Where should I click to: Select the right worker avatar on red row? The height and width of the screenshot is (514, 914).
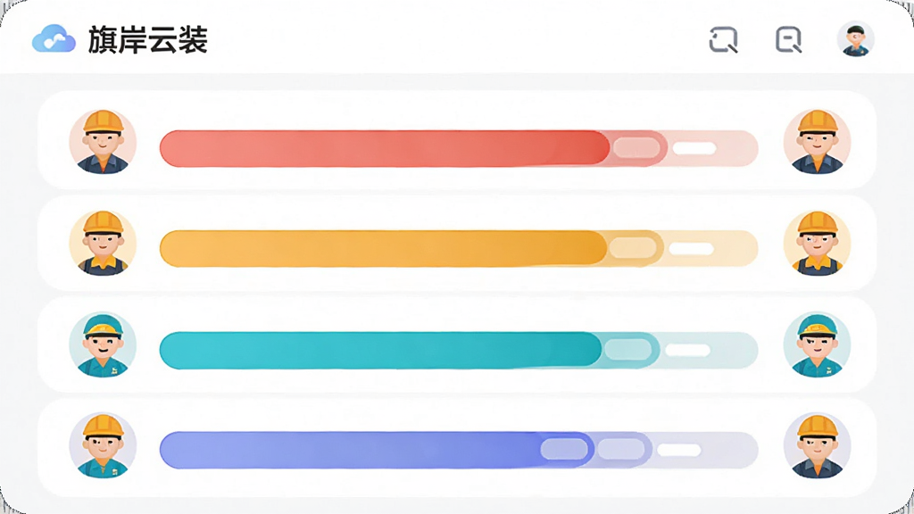pyautogui.click(x=818, y=142)
